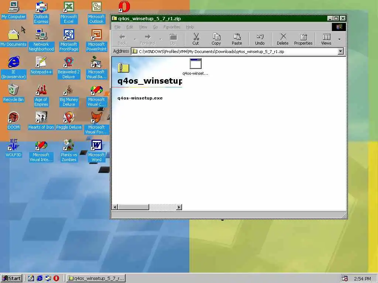This screenshot has width=378, height=283.
Task: Select the Opera desktop shortcut icon
Action: tap(124, 7)
